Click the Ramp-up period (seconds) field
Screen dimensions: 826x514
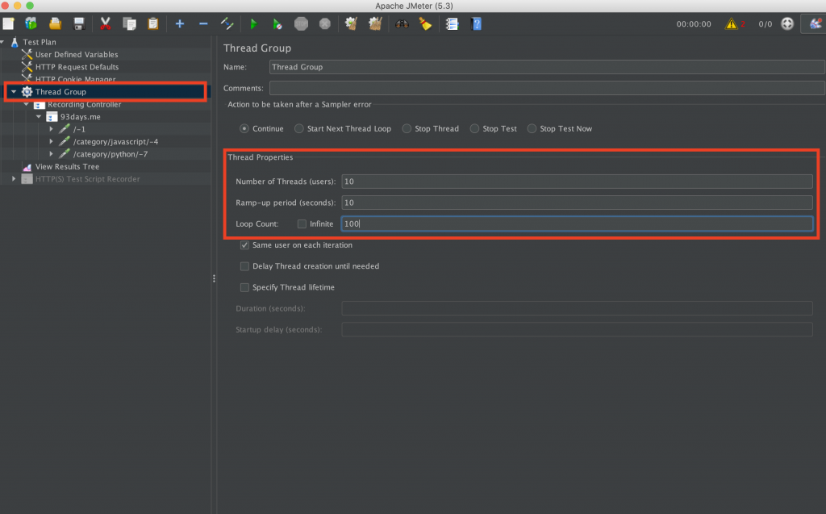point(577,203)
